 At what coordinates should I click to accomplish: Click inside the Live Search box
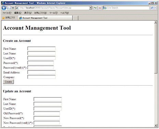pos(128,8)
